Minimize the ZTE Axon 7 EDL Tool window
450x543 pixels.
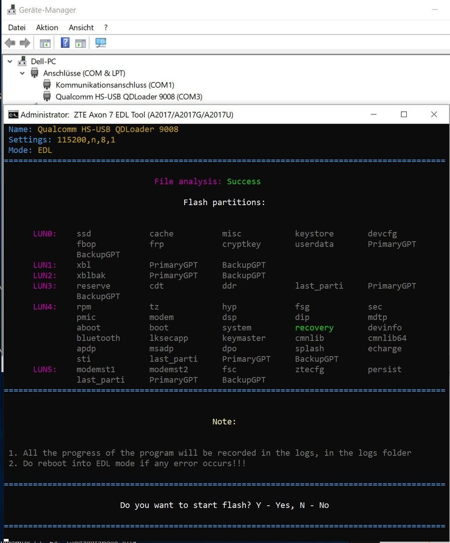[x=373, y=114]
